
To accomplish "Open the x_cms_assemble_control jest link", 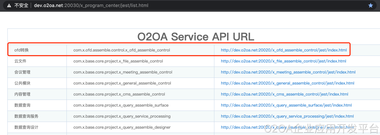I will 284,94.
